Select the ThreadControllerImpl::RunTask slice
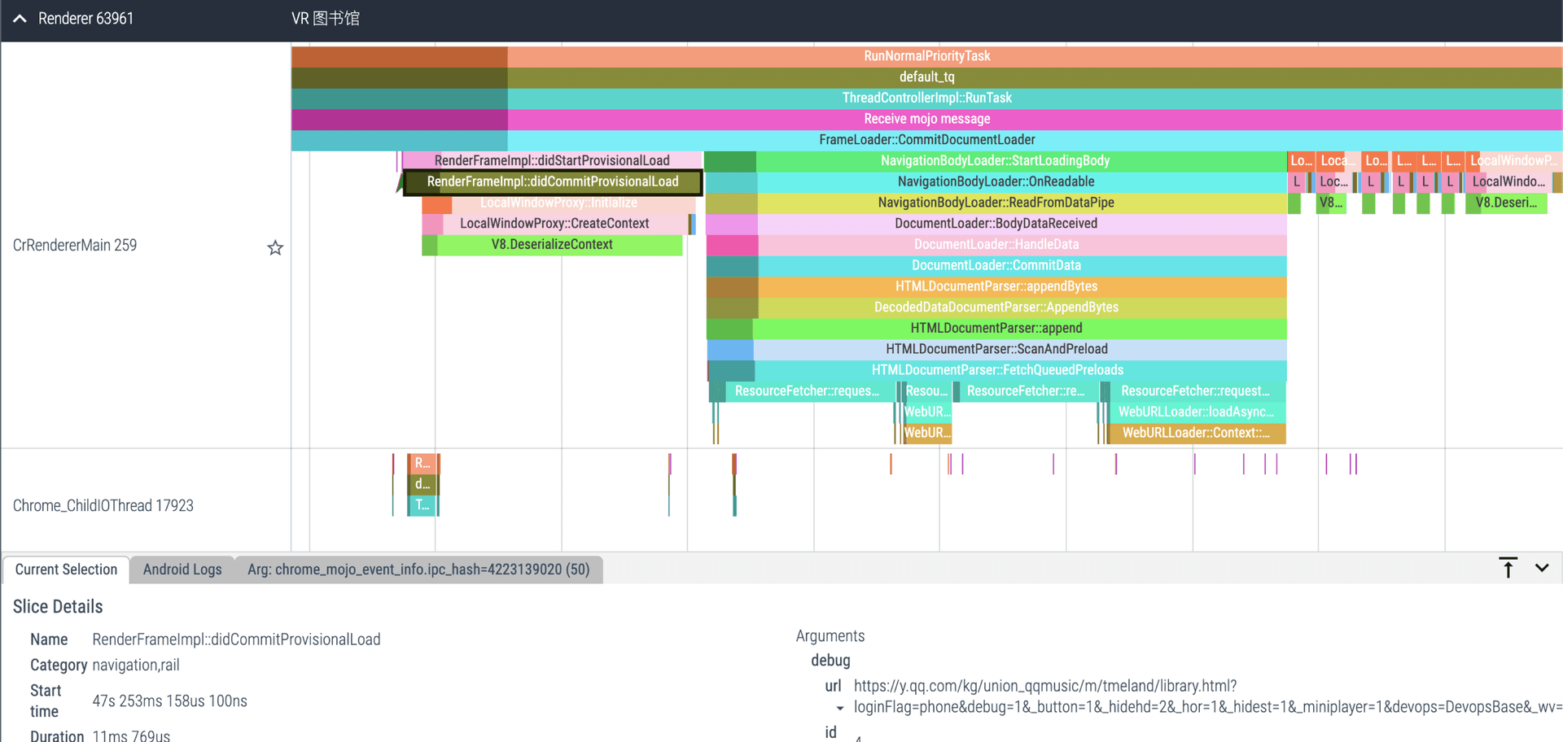 pos(927,98)
